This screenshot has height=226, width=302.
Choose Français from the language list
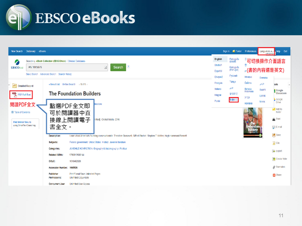pos(218,83)
